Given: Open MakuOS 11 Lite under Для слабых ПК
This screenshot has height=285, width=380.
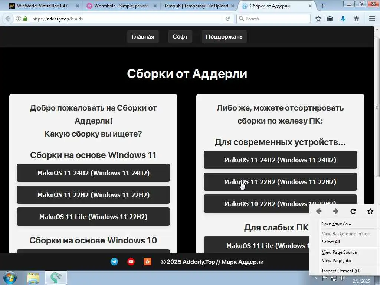Looking at the screenshot, I should [256, 245].
